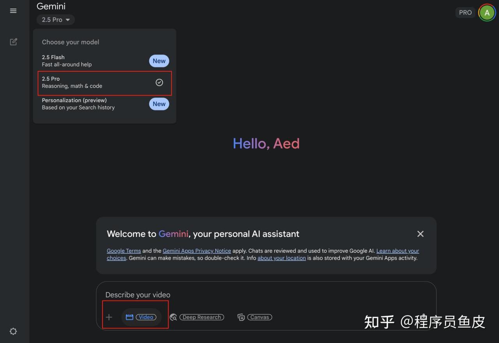This screenshot has height=343, width=499.
Task: Open the hamburger main menu
Action: coord(13,11)
